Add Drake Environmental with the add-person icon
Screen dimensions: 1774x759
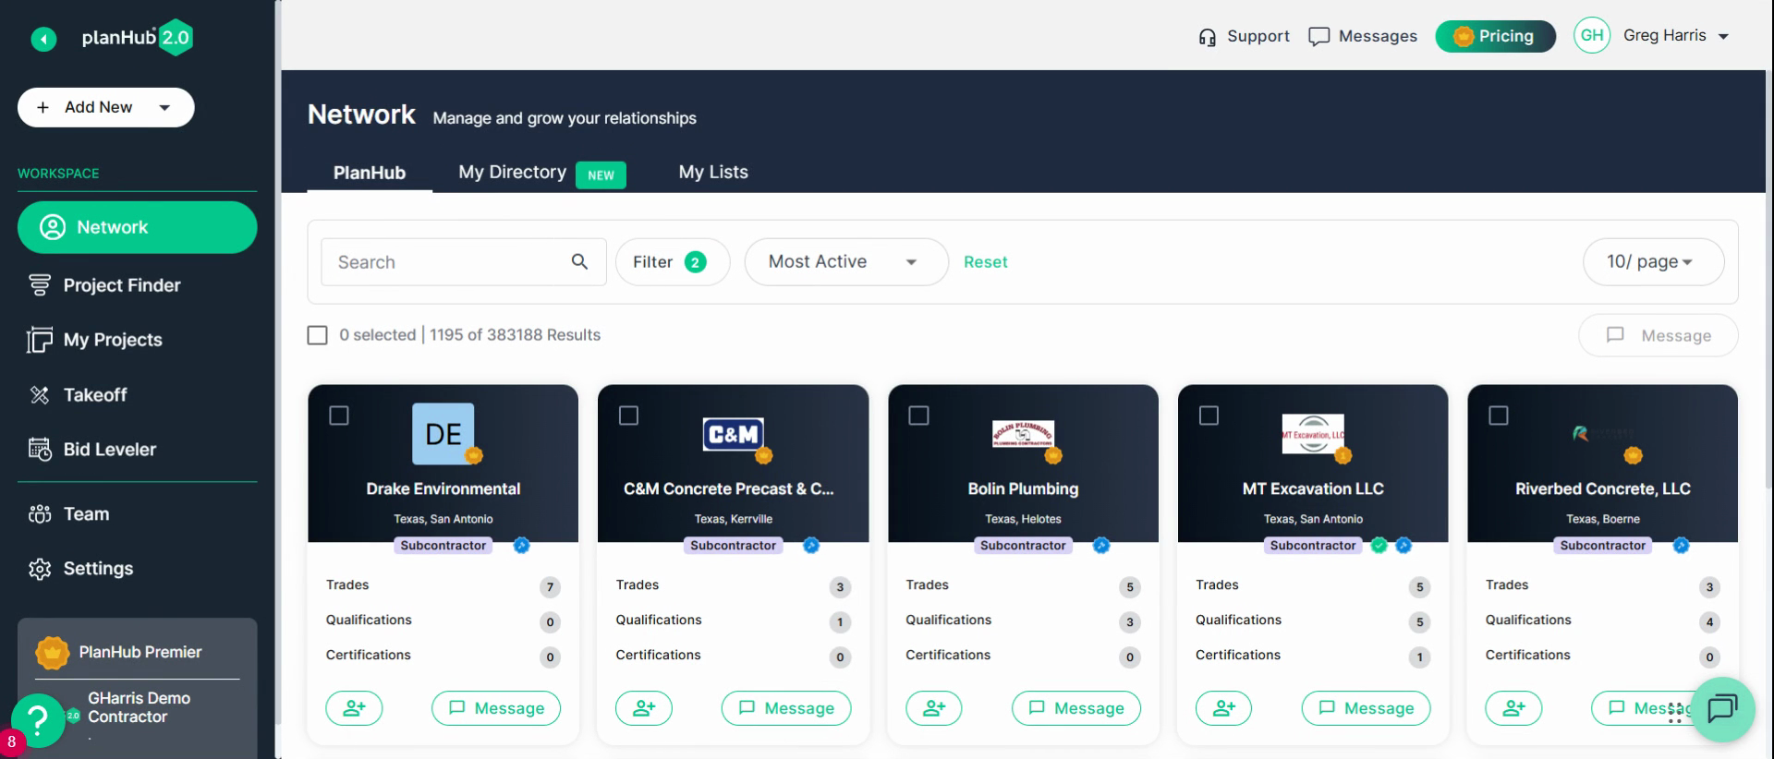point(354,708)
